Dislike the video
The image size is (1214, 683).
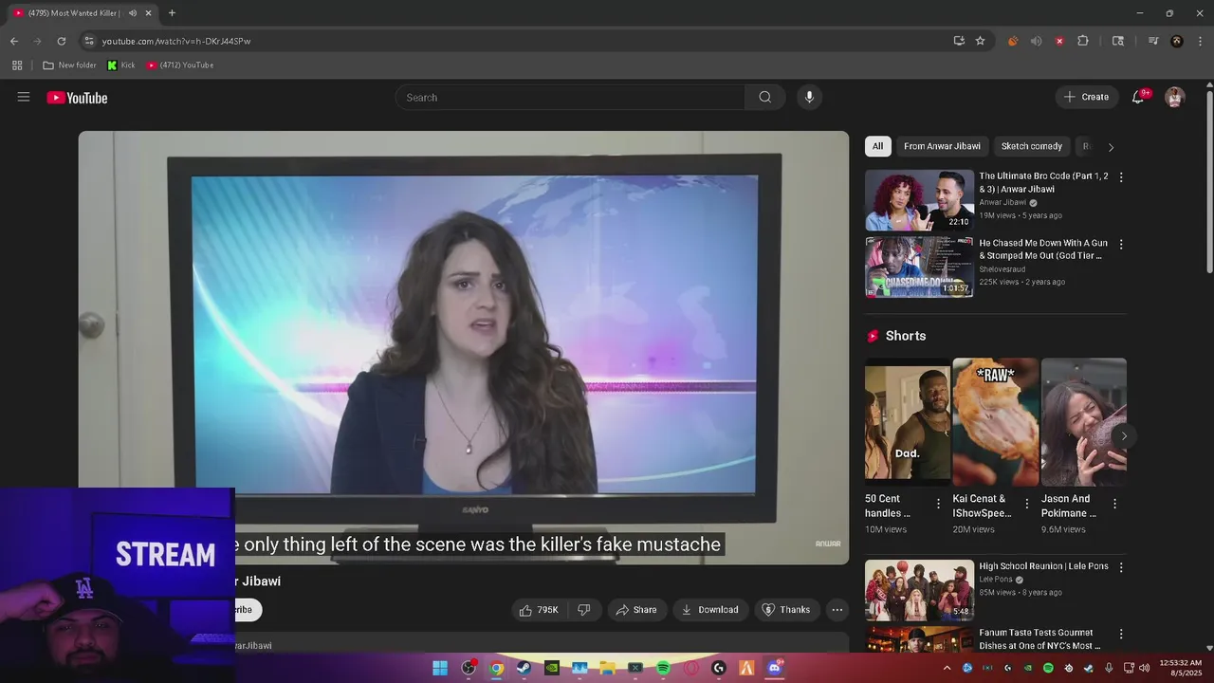coord(584,610)
